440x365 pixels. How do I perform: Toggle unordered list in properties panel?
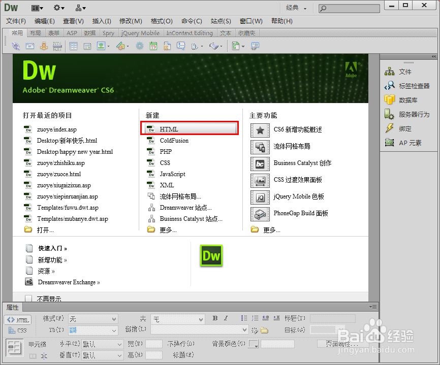click(x=244, y=318)
